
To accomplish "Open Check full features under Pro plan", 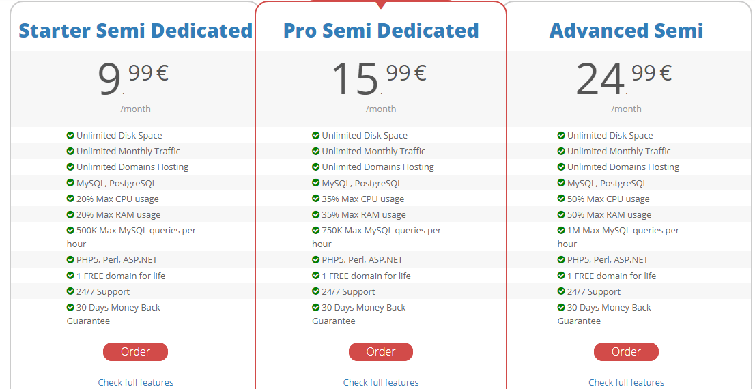I will (381, 382).
